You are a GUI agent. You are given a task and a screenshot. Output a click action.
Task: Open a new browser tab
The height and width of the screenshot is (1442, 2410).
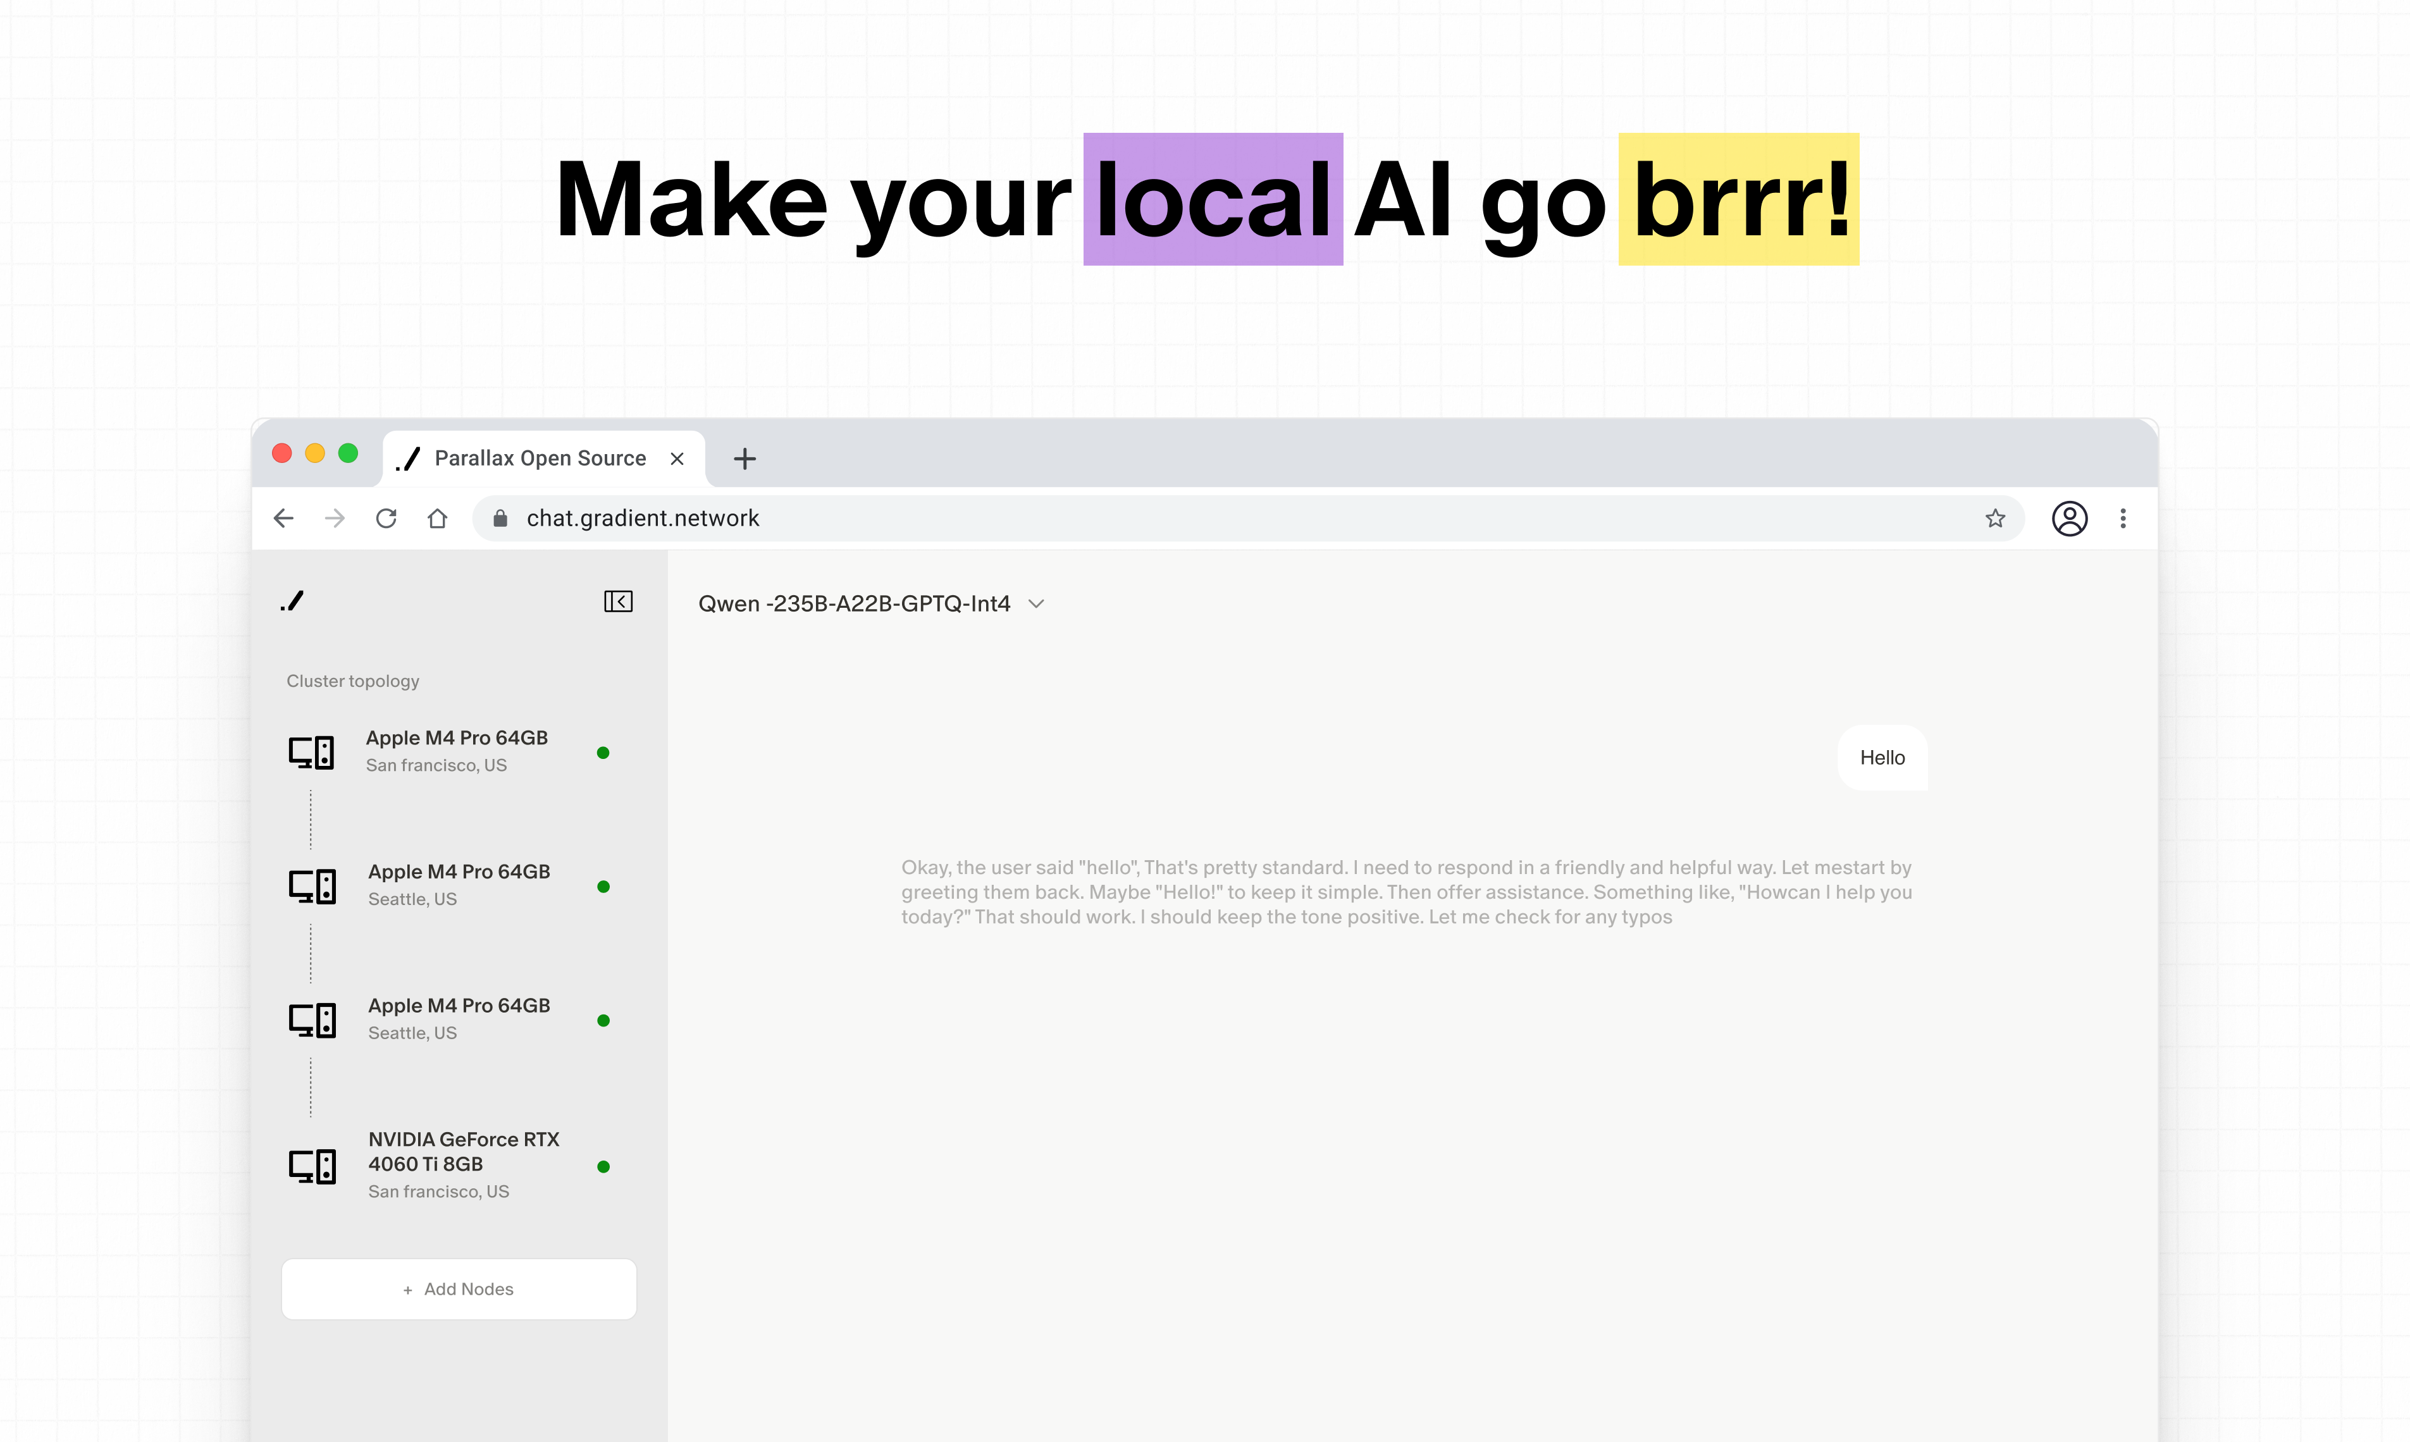(745, 459)
